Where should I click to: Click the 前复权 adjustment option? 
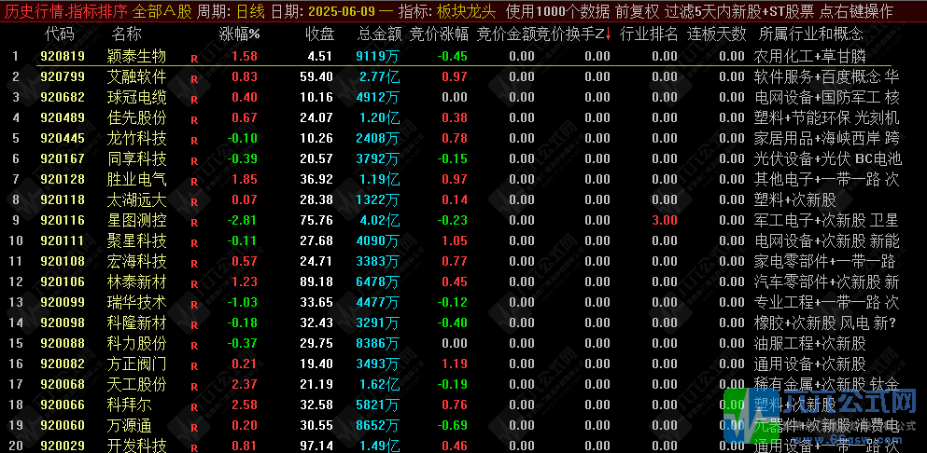click(x=637, y=11)
